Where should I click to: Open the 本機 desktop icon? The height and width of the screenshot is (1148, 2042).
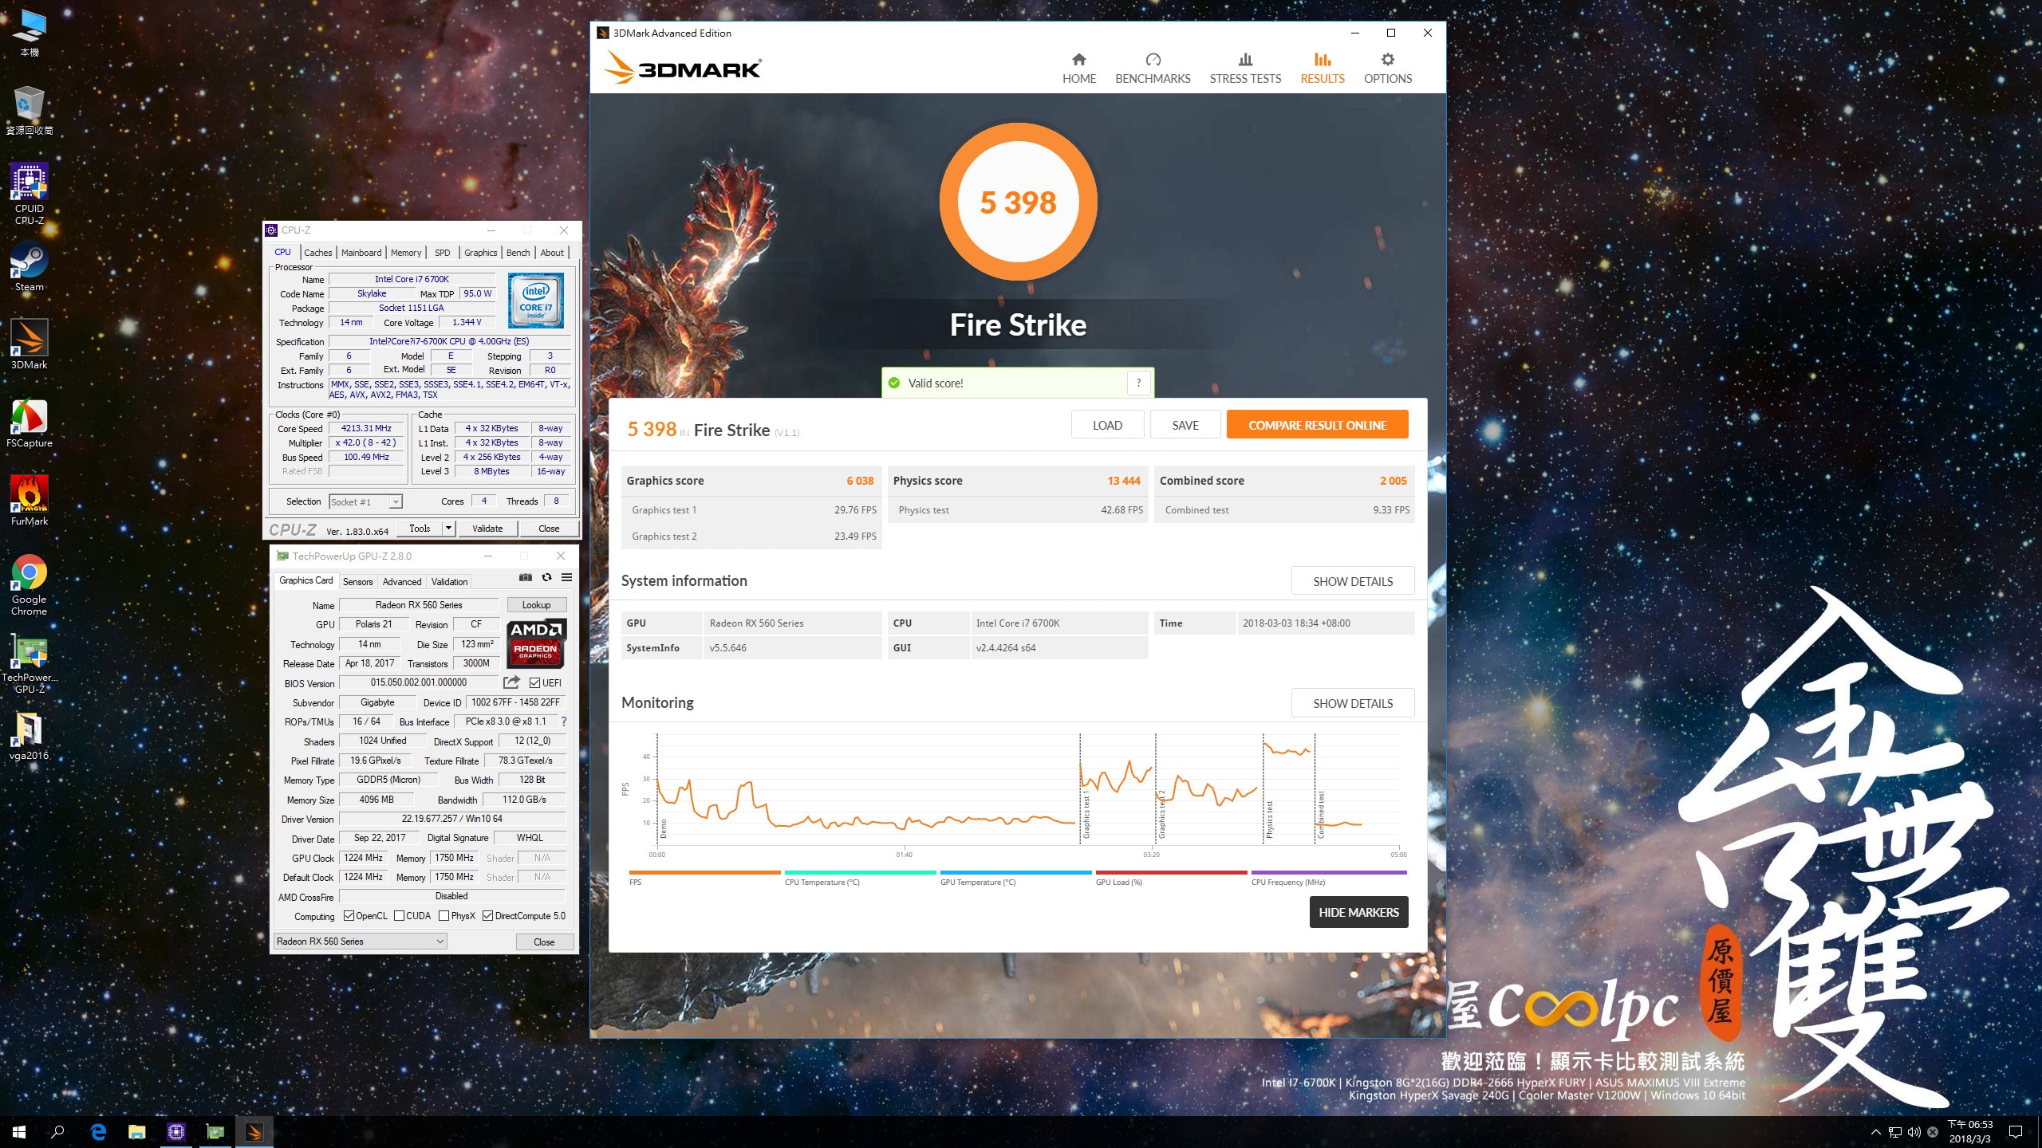point(30,32)
